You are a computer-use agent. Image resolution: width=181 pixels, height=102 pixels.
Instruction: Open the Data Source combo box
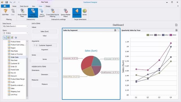coord(15,26)
